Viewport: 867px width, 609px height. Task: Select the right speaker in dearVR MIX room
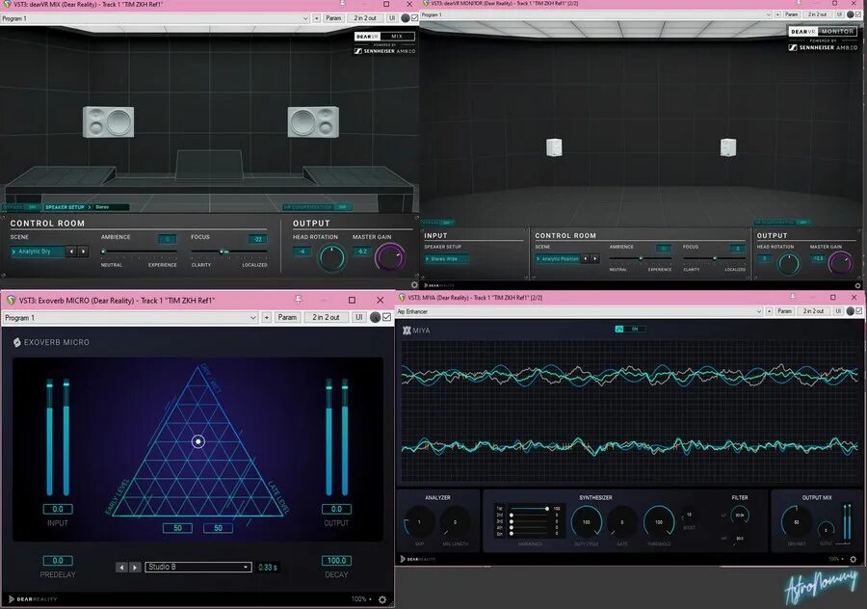(313, 121)
